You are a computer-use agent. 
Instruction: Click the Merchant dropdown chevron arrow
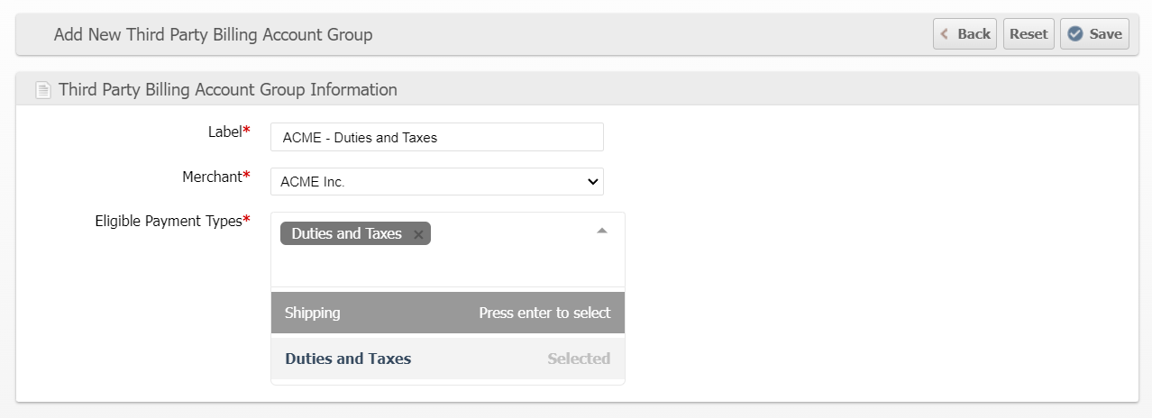click(x=592, y=182)
